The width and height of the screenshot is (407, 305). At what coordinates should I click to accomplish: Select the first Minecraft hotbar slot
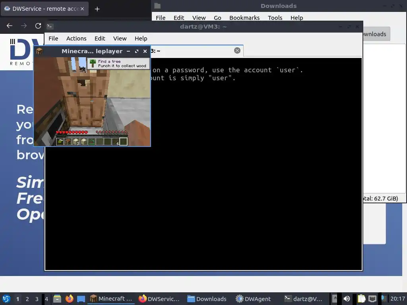pyautogui.click(x=60, y=142)
